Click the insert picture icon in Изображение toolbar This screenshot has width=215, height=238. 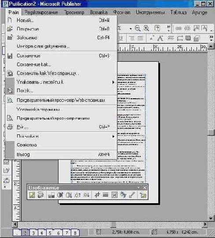pos(32,195)
